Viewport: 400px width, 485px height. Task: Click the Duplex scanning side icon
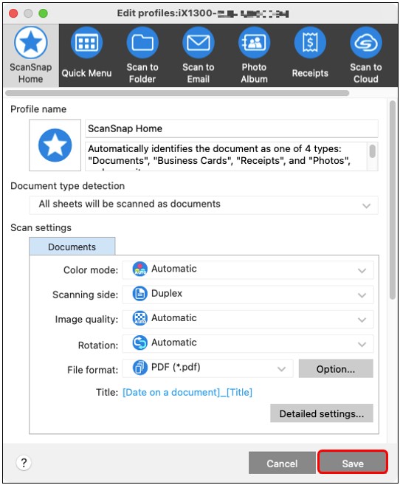pos(139,294)
